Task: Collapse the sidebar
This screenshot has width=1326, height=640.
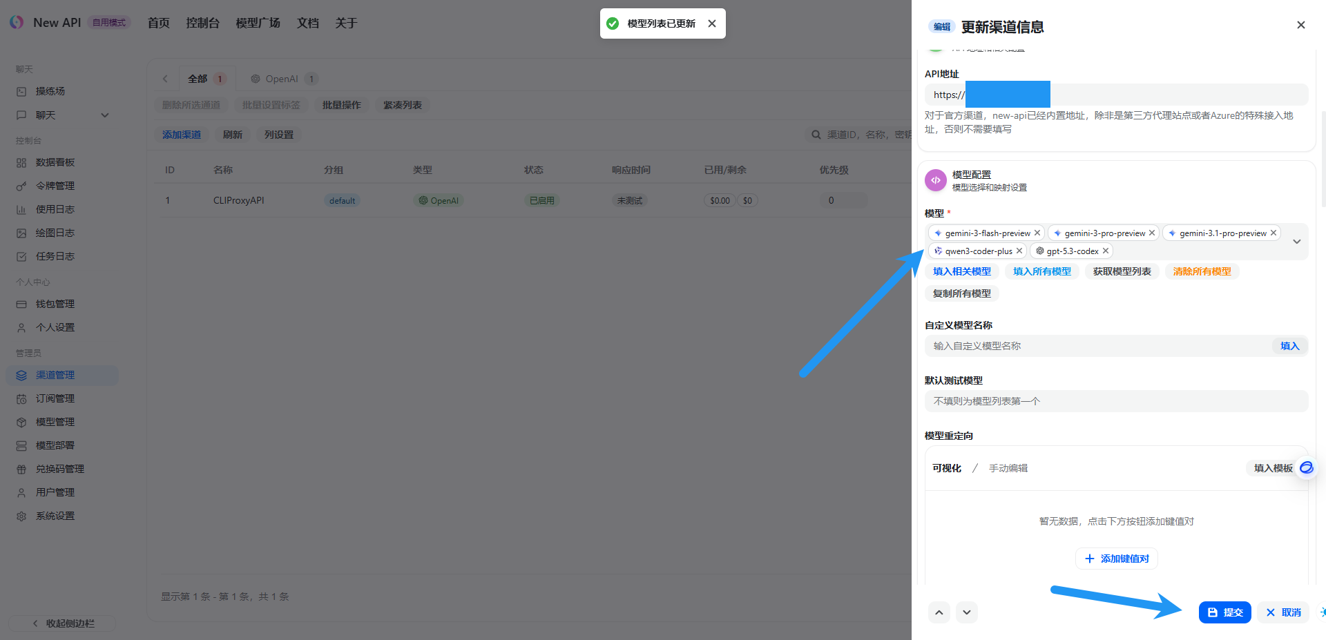Action: 63,623
